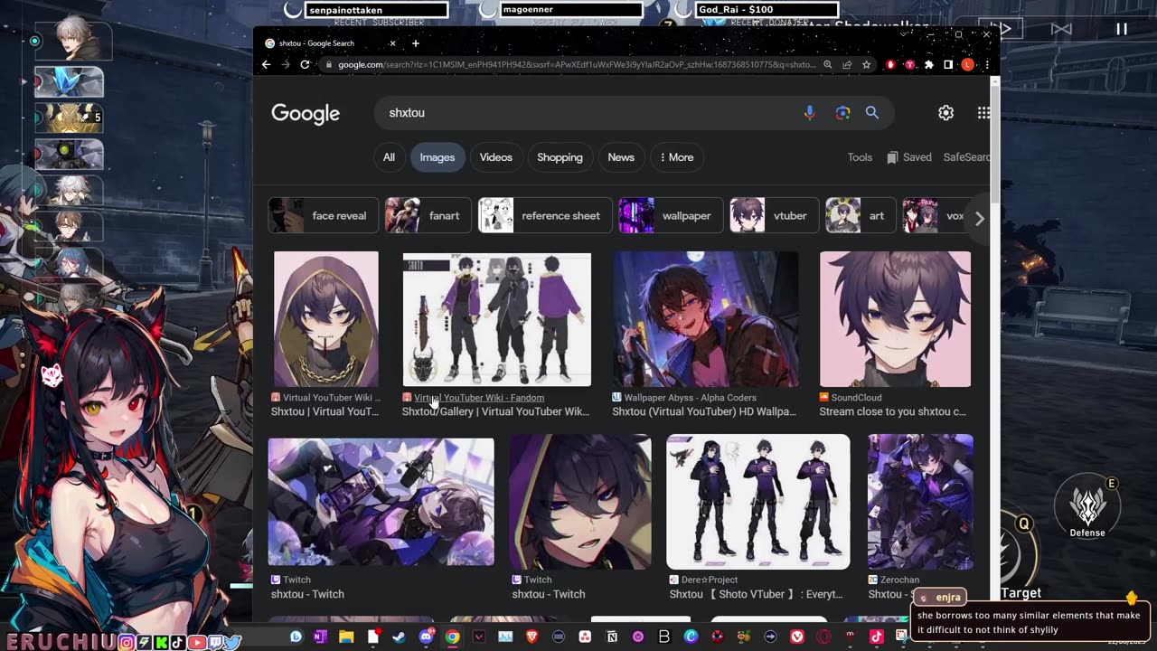This screenshot has height=651, width=1157.
Task: Open the Chrome extensions puzzle menu
Action: pos(929,64)
